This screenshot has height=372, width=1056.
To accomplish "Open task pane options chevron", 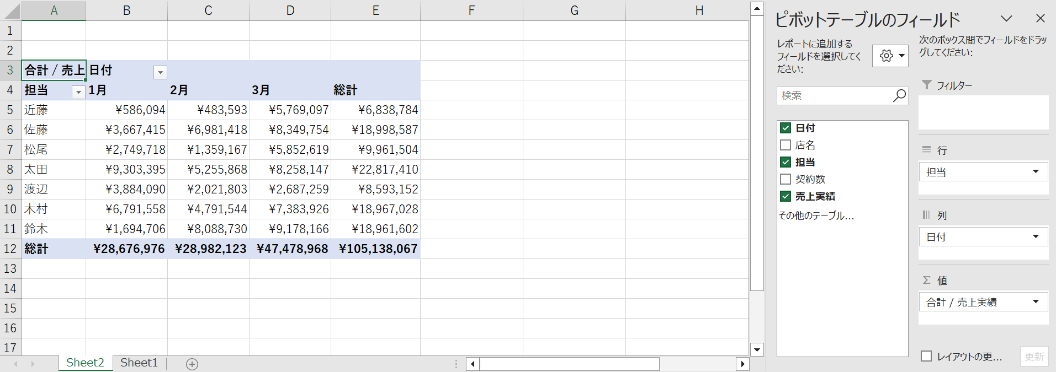I will 1006,19.
